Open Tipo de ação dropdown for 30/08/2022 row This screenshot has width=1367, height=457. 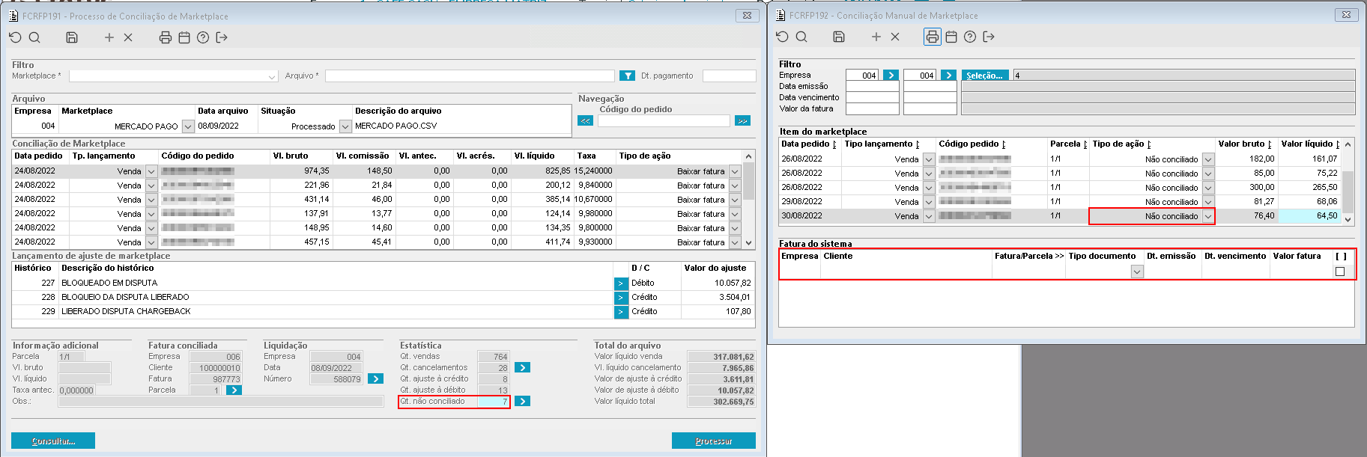pos(1207,216)
